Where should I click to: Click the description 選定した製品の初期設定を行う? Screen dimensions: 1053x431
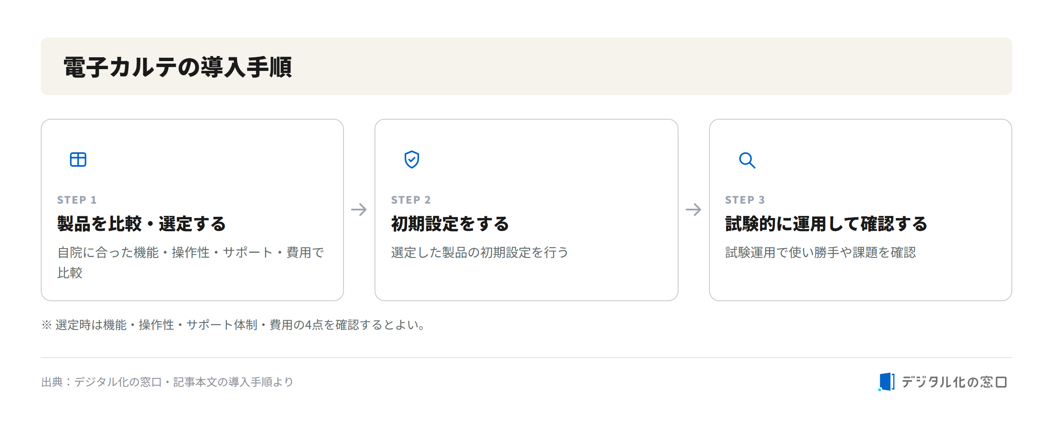(x=480, y=252)
